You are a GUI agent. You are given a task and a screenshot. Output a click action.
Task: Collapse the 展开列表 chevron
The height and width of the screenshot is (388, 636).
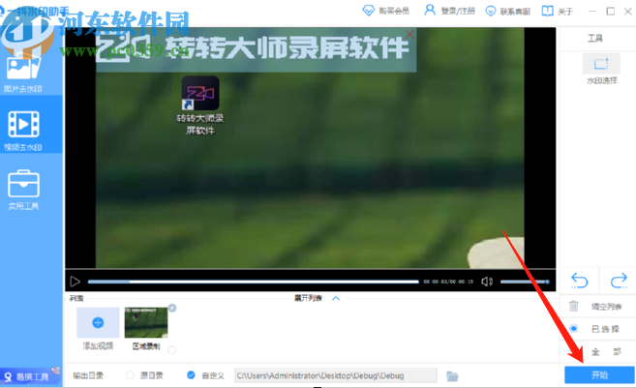click(336, 298)
